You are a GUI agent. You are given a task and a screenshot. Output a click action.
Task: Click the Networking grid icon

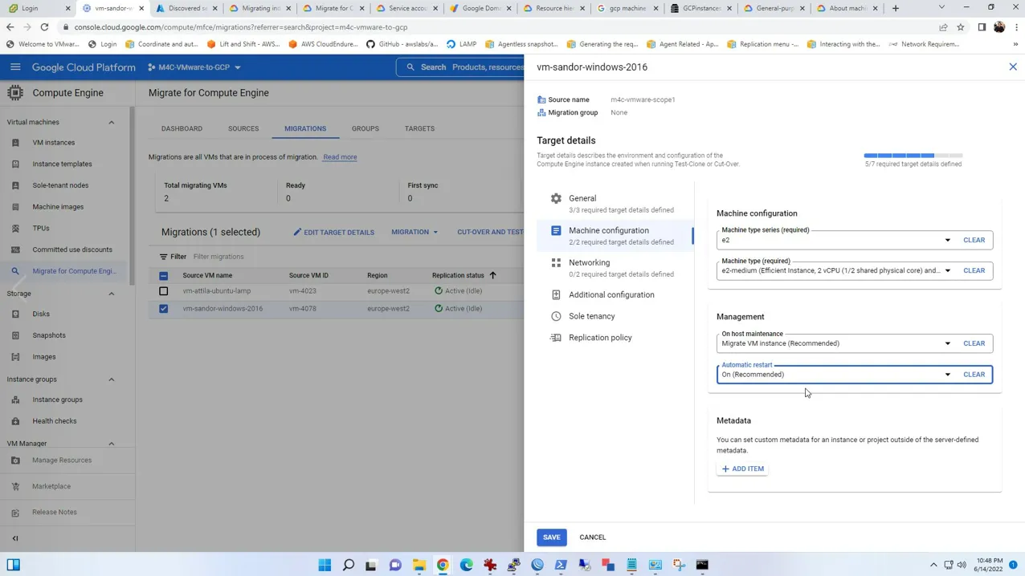tap(556, 262)
